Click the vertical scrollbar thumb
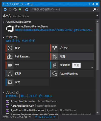This screenshot has width=101, height=121. [x=97, y=47]
